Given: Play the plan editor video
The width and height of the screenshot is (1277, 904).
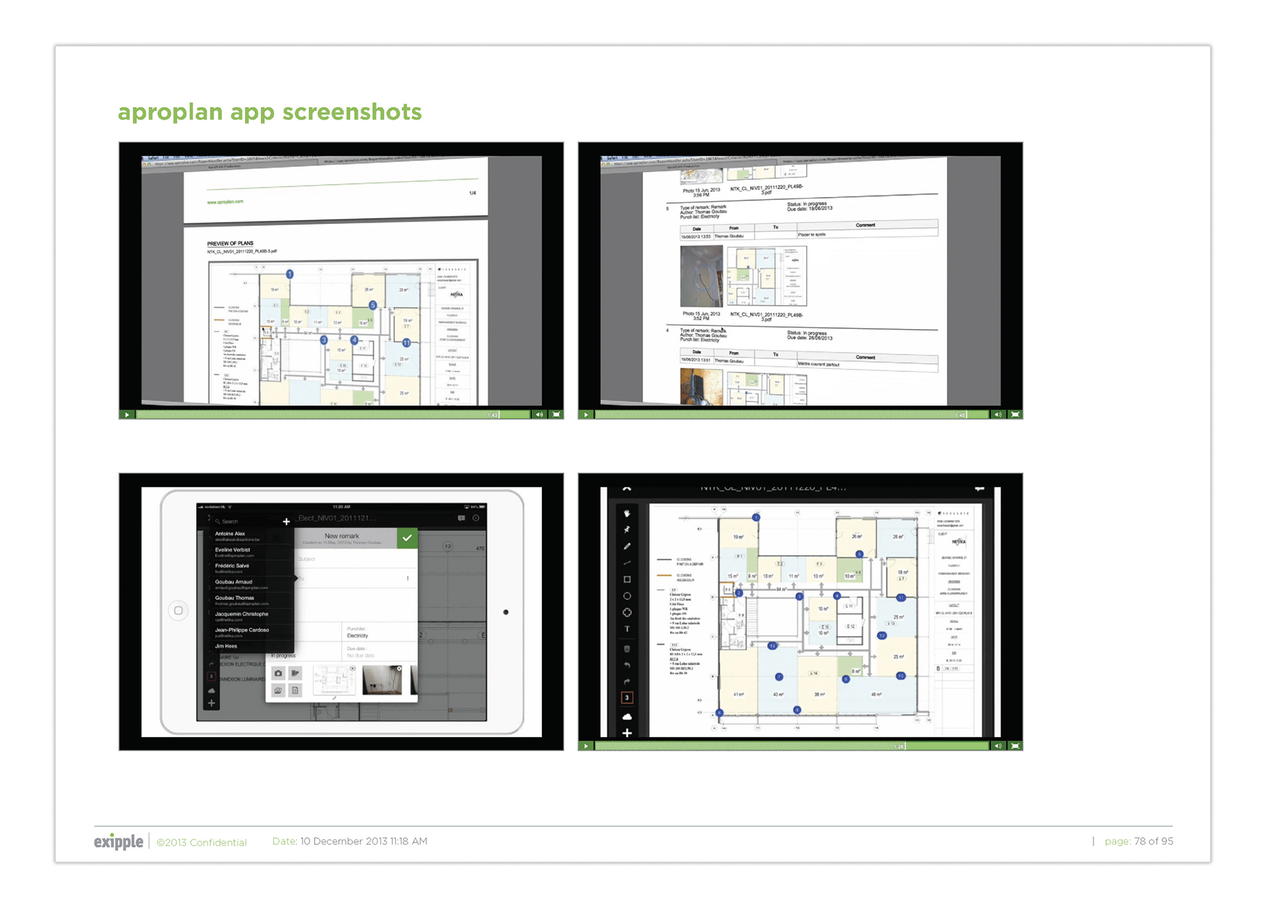Looking at the screenshot, I should [586, 746].
